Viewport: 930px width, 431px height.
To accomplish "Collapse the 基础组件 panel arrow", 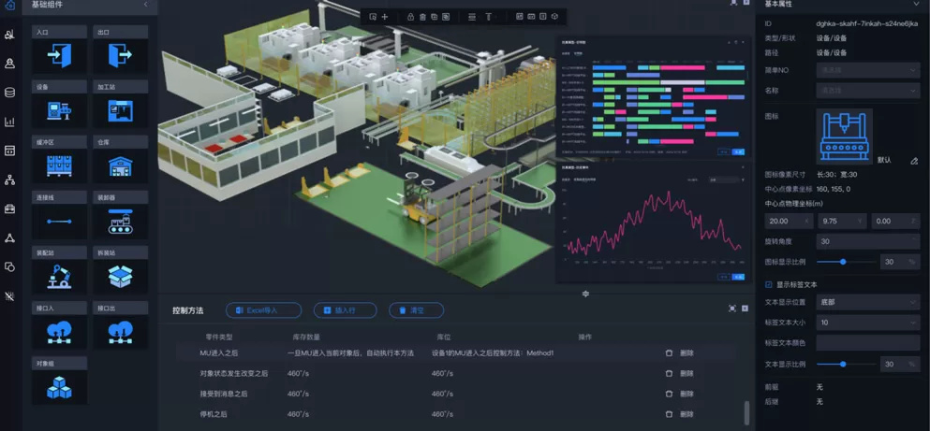I will 146,4.
